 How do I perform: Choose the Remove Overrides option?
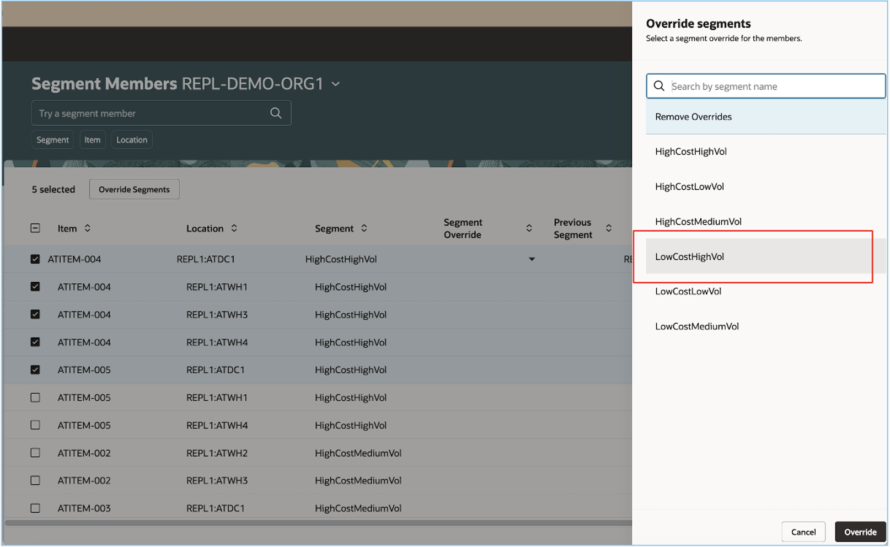coord(693,116)
